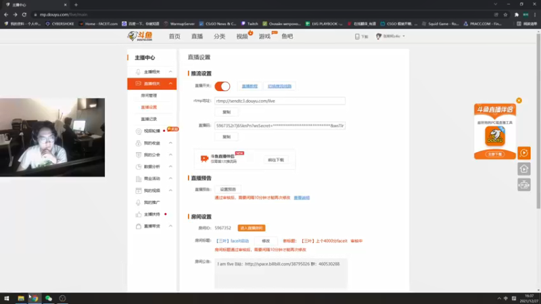This screenshot has height=304, width=541.
Task: Open the 视频 video tab
Action: tap(242, 36)
